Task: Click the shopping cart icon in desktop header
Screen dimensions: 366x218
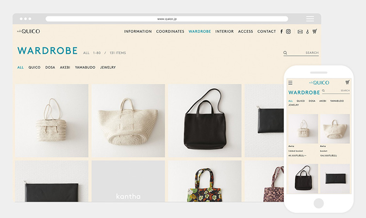Action: pos(315,31)
